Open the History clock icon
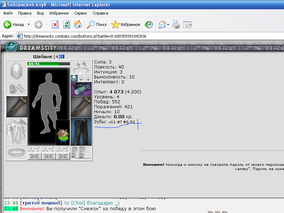The image size is (284, 213). click(149, 24)
